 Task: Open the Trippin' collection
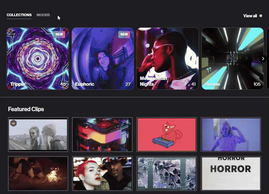(38, 59)
